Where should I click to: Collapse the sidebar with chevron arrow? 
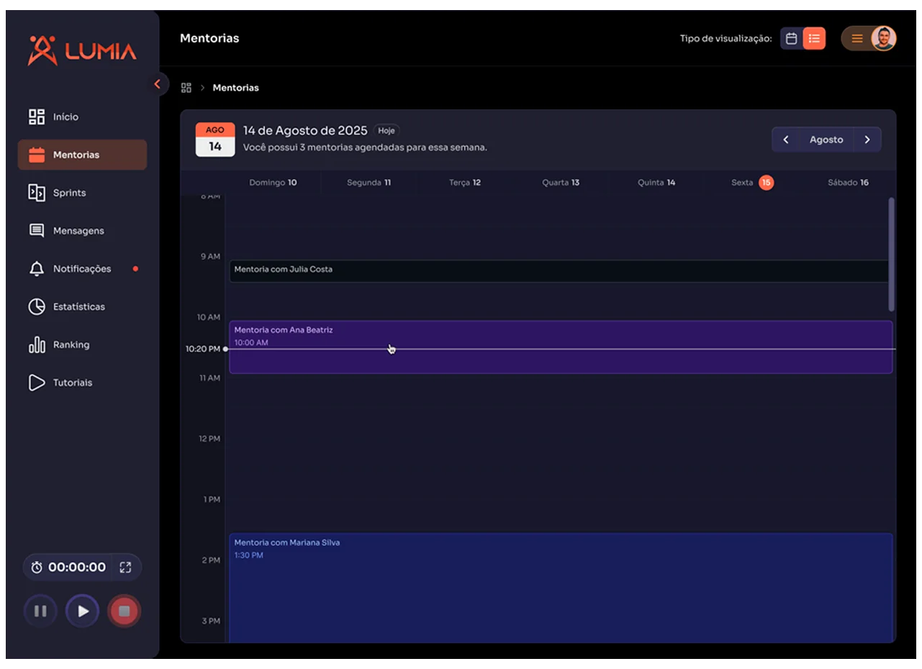coord(157,84)
